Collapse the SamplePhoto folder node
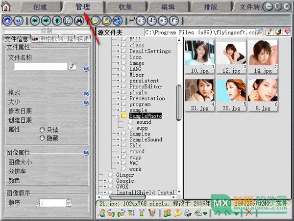The width and height of the screenshot is (294, 221). 118,116
